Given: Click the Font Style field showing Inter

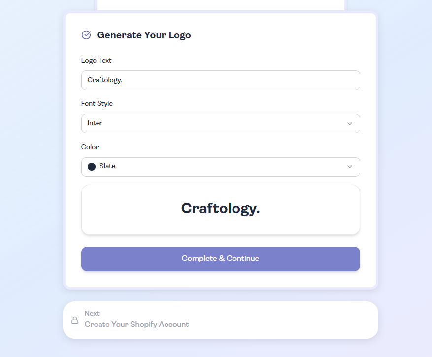Looking at the screenshot, I should pyautogui.click(x=220, y=124).
